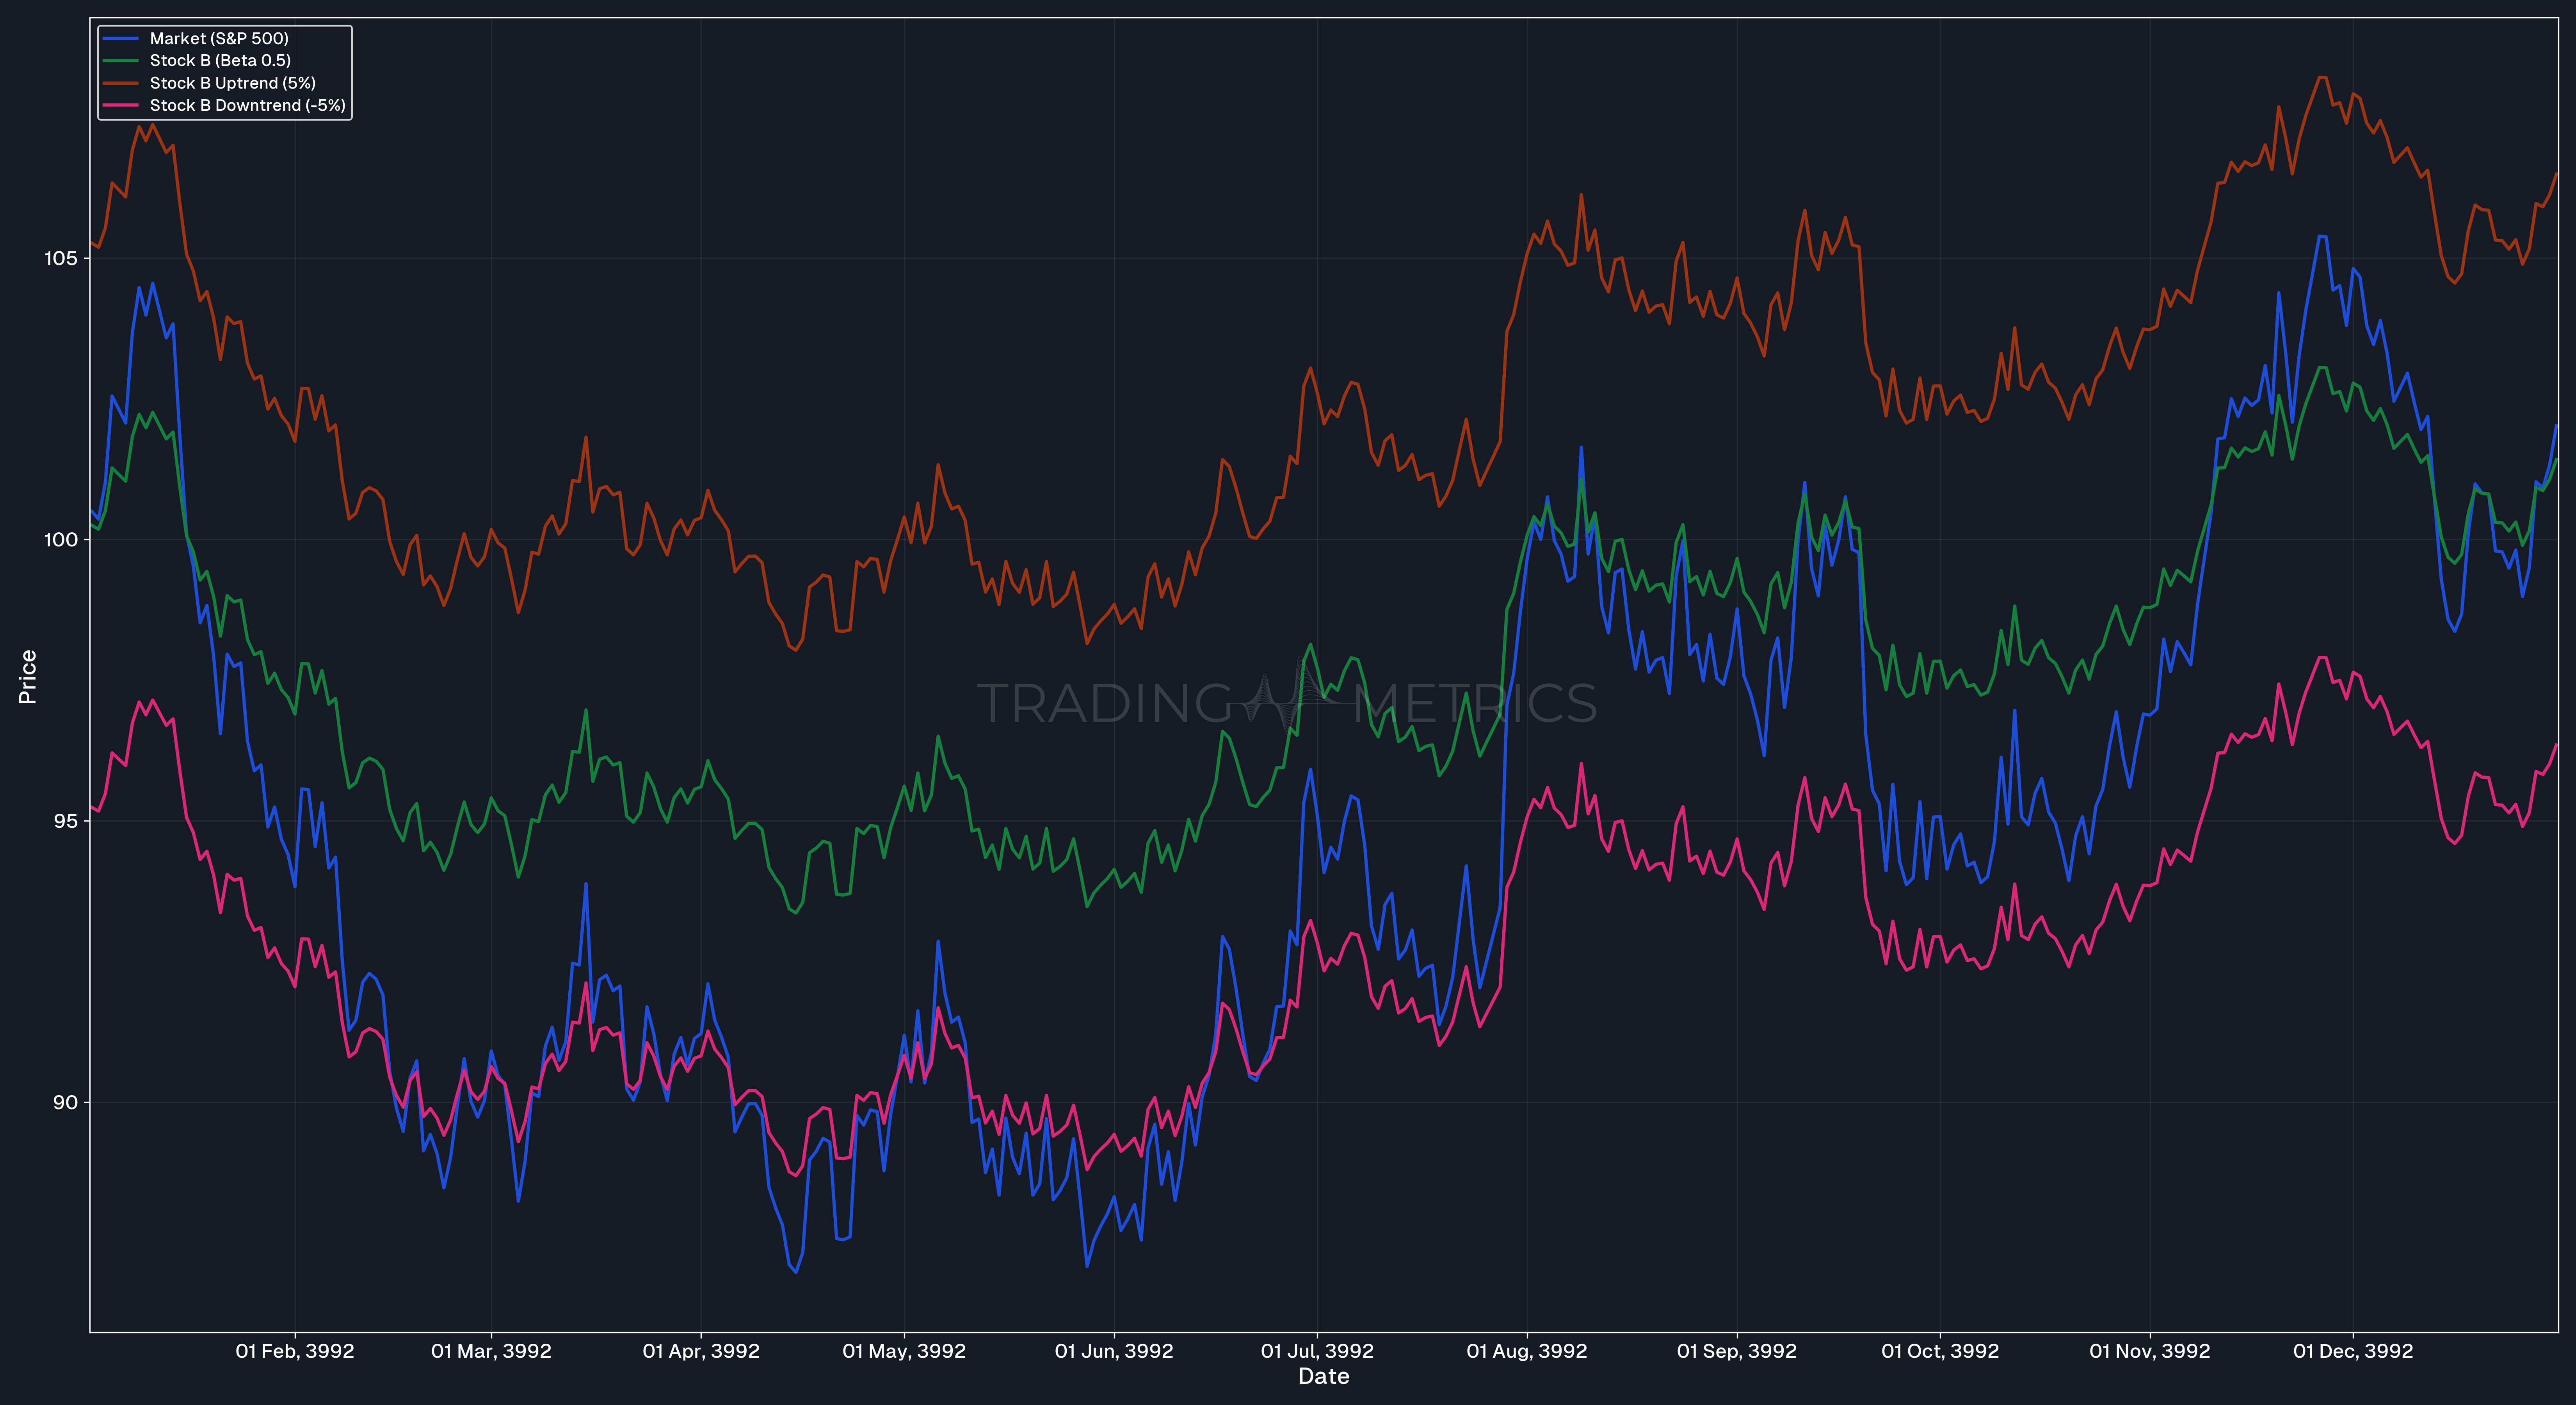Image resolution: width=2576 pixels, height=1405 pixels.
Task: Click the 01 May, 3992 date tick label
Action: click(904, 1351)
